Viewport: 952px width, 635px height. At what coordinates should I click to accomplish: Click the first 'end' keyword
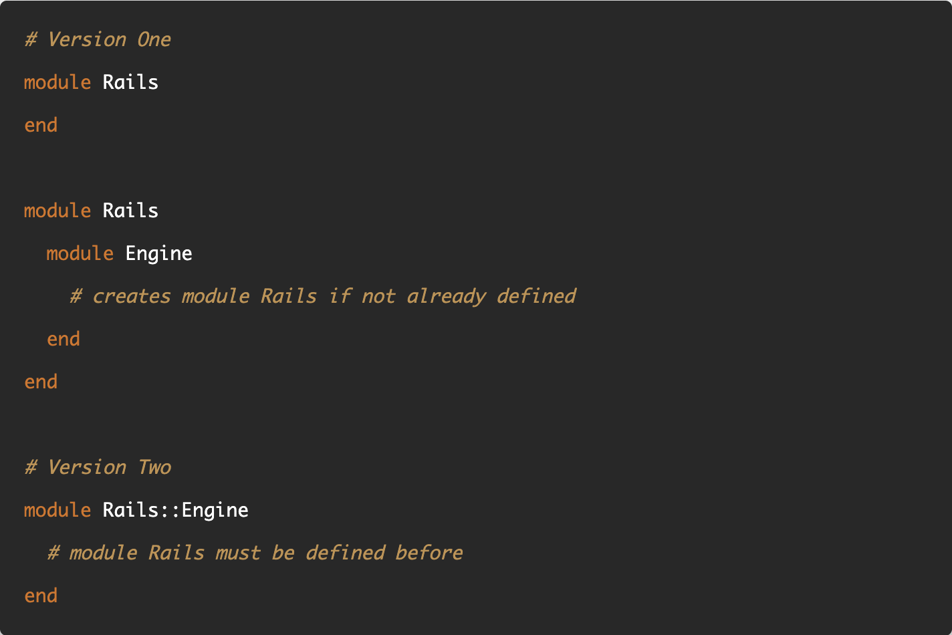(x=41, y=125)
